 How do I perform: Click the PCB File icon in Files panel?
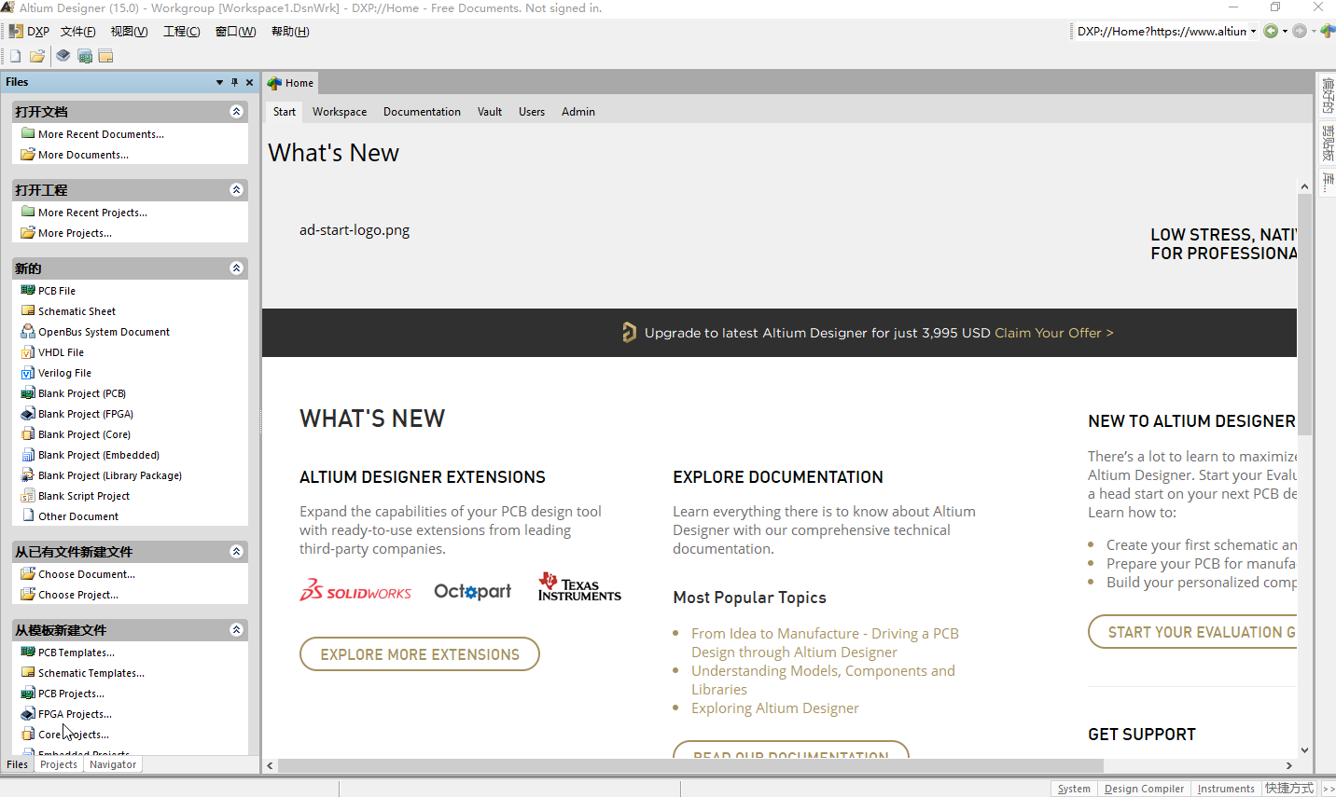coord(28,291)
